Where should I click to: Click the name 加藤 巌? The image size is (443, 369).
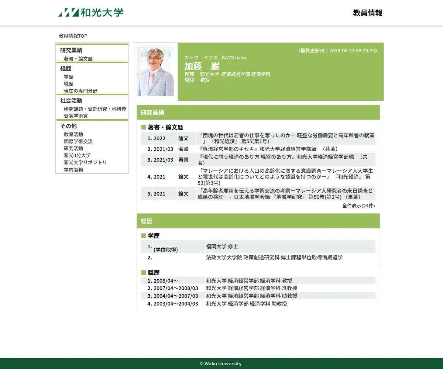tap(202, 66)
